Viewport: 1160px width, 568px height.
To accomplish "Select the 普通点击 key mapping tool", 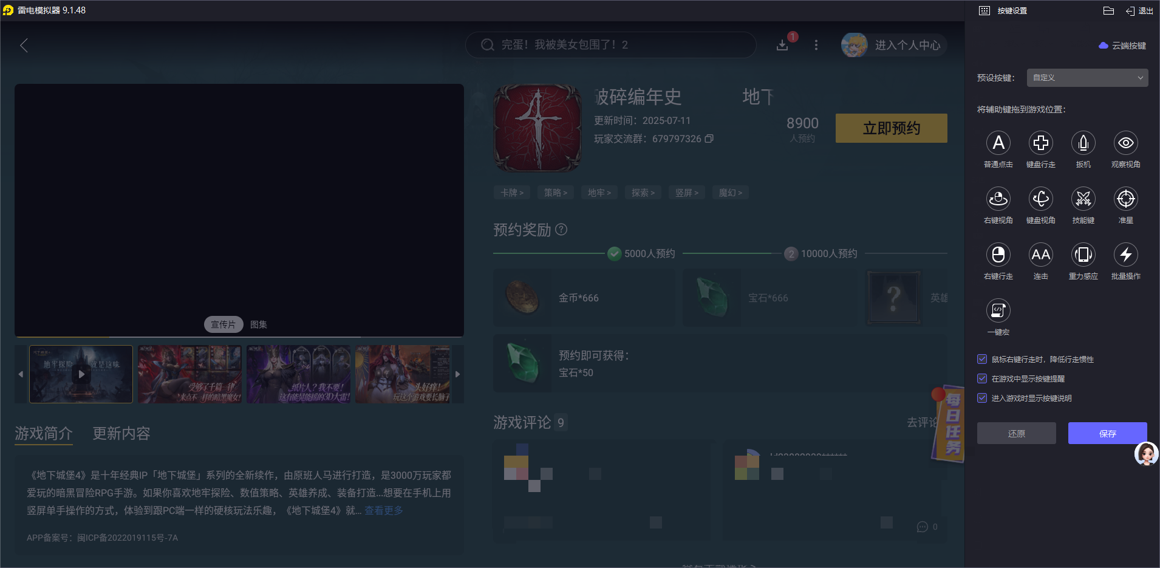I will tap(998, 143).
